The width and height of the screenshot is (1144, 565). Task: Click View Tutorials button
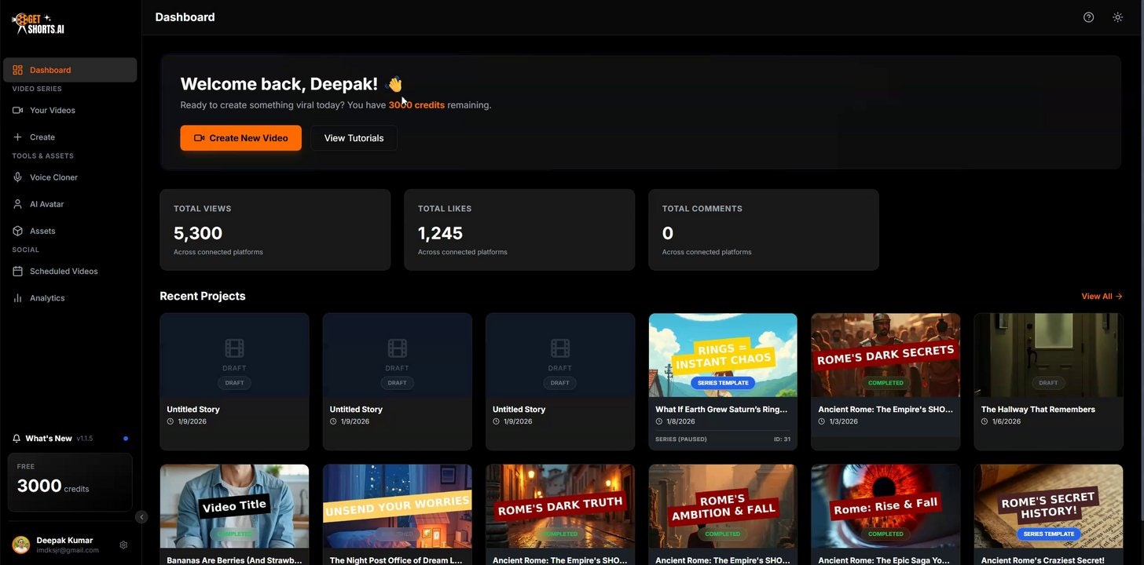click(x=354, y=138)
